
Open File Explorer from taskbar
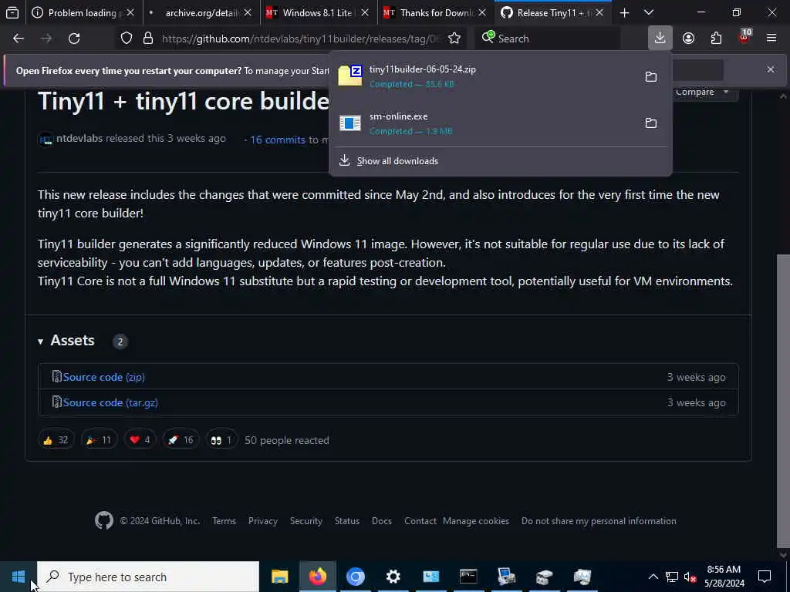(x=279, y=577)
